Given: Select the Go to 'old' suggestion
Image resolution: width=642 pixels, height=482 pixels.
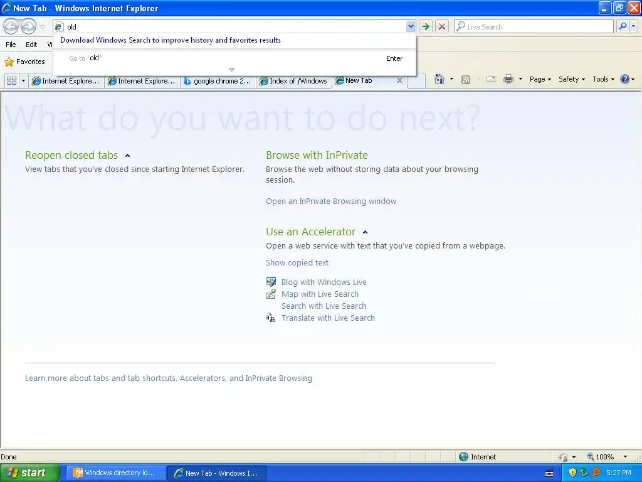Looking at the screenshot, I should [235, 58].
